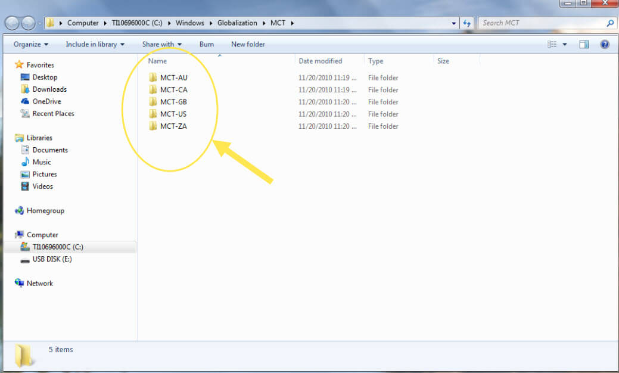Click Globalization in the address path
The width and height of the screenshot is (619, 373).
237,23
